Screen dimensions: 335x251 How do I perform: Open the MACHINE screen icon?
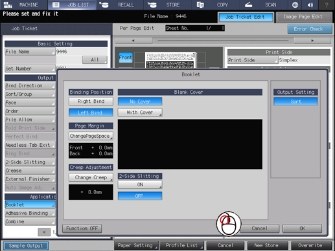[8, 5]
